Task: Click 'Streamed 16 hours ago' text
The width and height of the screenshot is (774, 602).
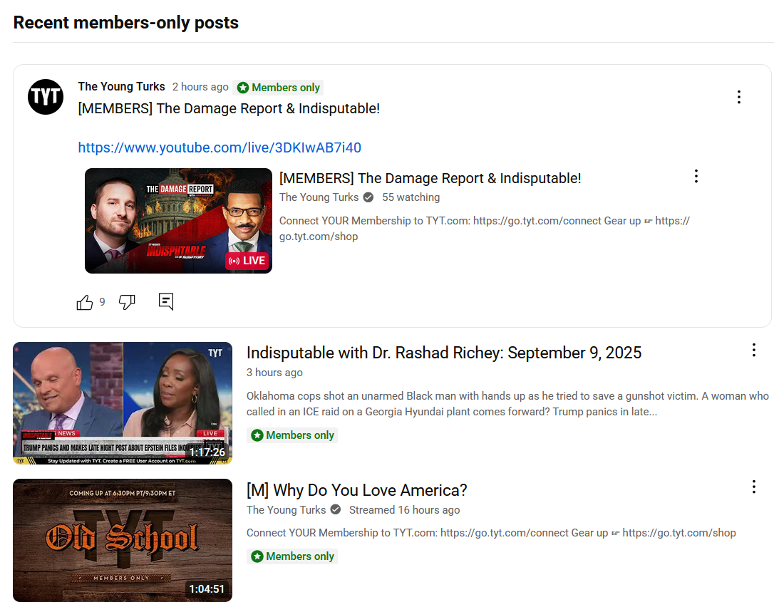Action: [x=404, y=509]
